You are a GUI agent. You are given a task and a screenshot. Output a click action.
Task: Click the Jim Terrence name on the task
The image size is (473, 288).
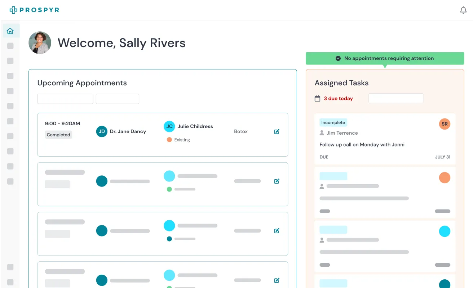click(x=342, y=133)
